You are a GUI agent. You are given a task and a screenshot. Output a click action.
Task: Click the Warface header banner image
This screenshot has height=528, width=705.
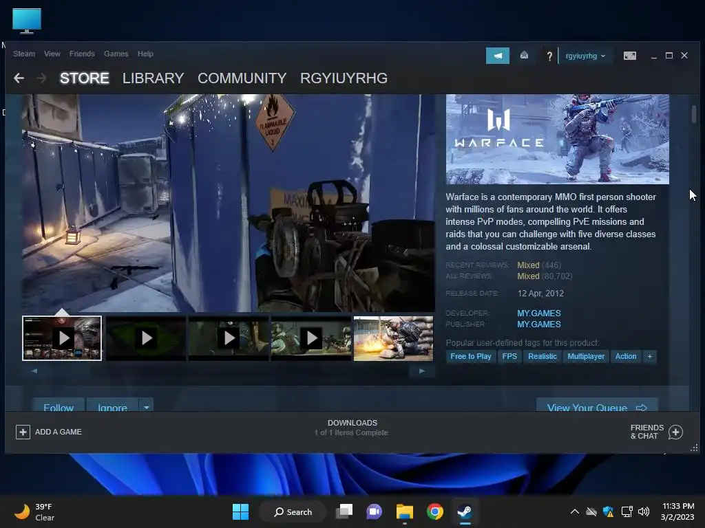coord(557,139)
